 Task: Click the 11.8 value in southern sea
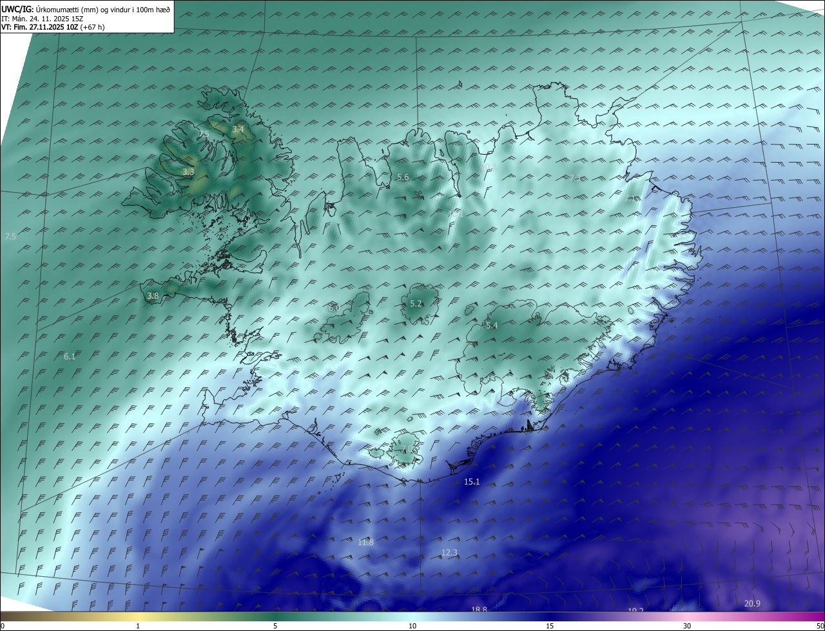coord(365,543)
